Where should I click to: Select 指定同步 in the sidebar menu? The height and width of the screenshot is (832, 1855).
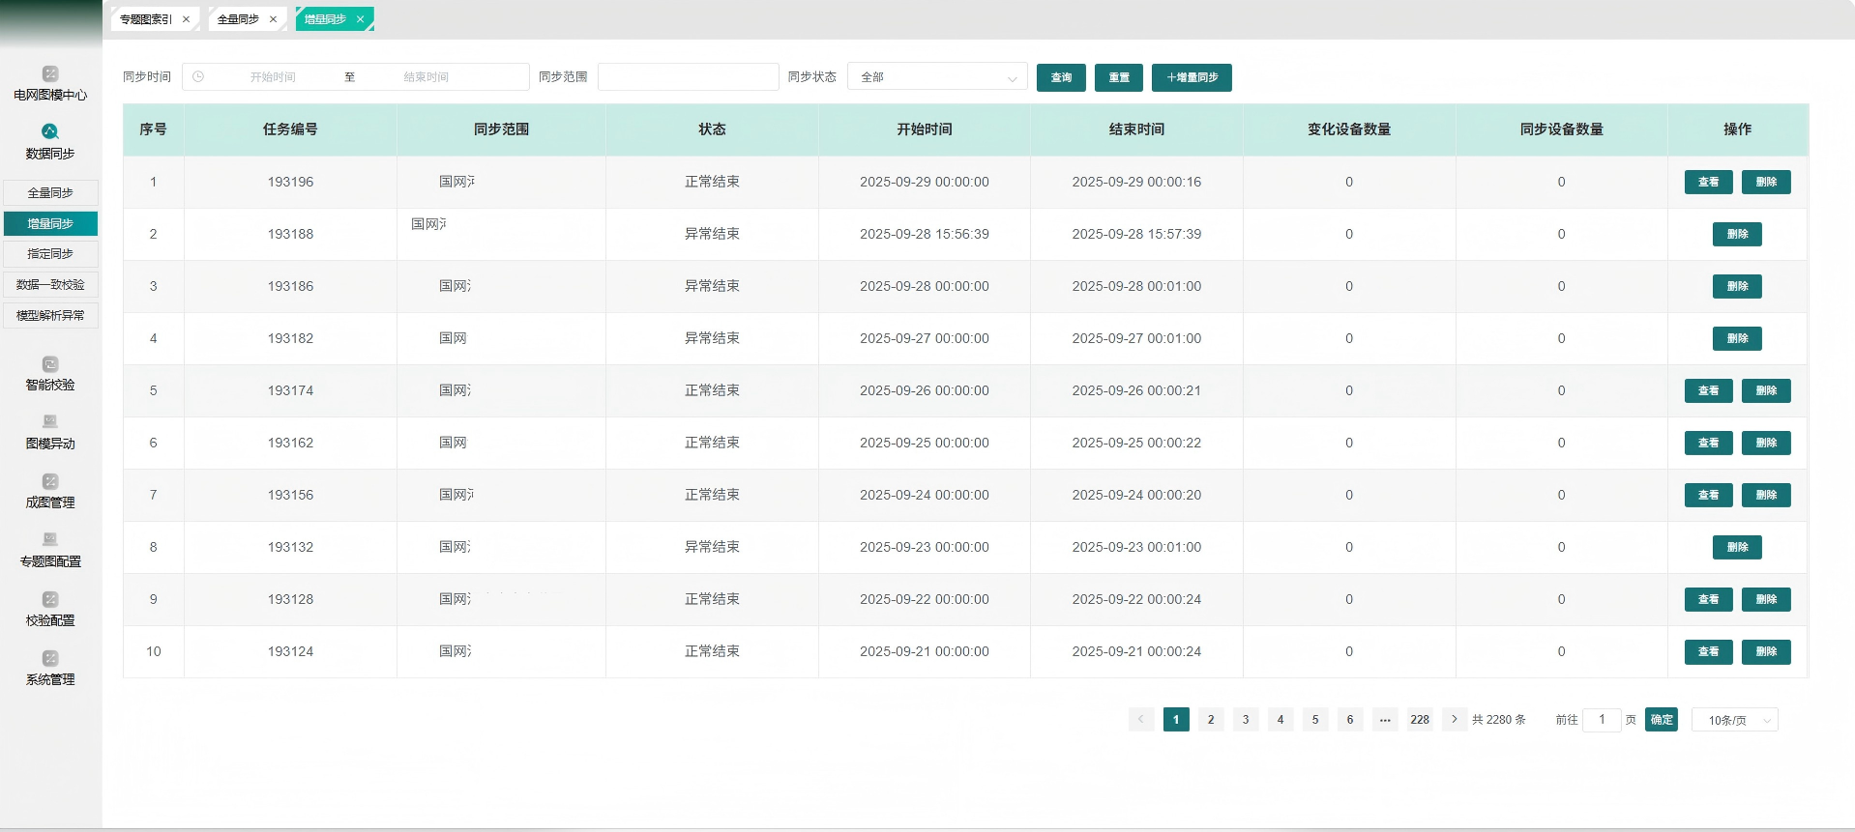tap(50, 254)
